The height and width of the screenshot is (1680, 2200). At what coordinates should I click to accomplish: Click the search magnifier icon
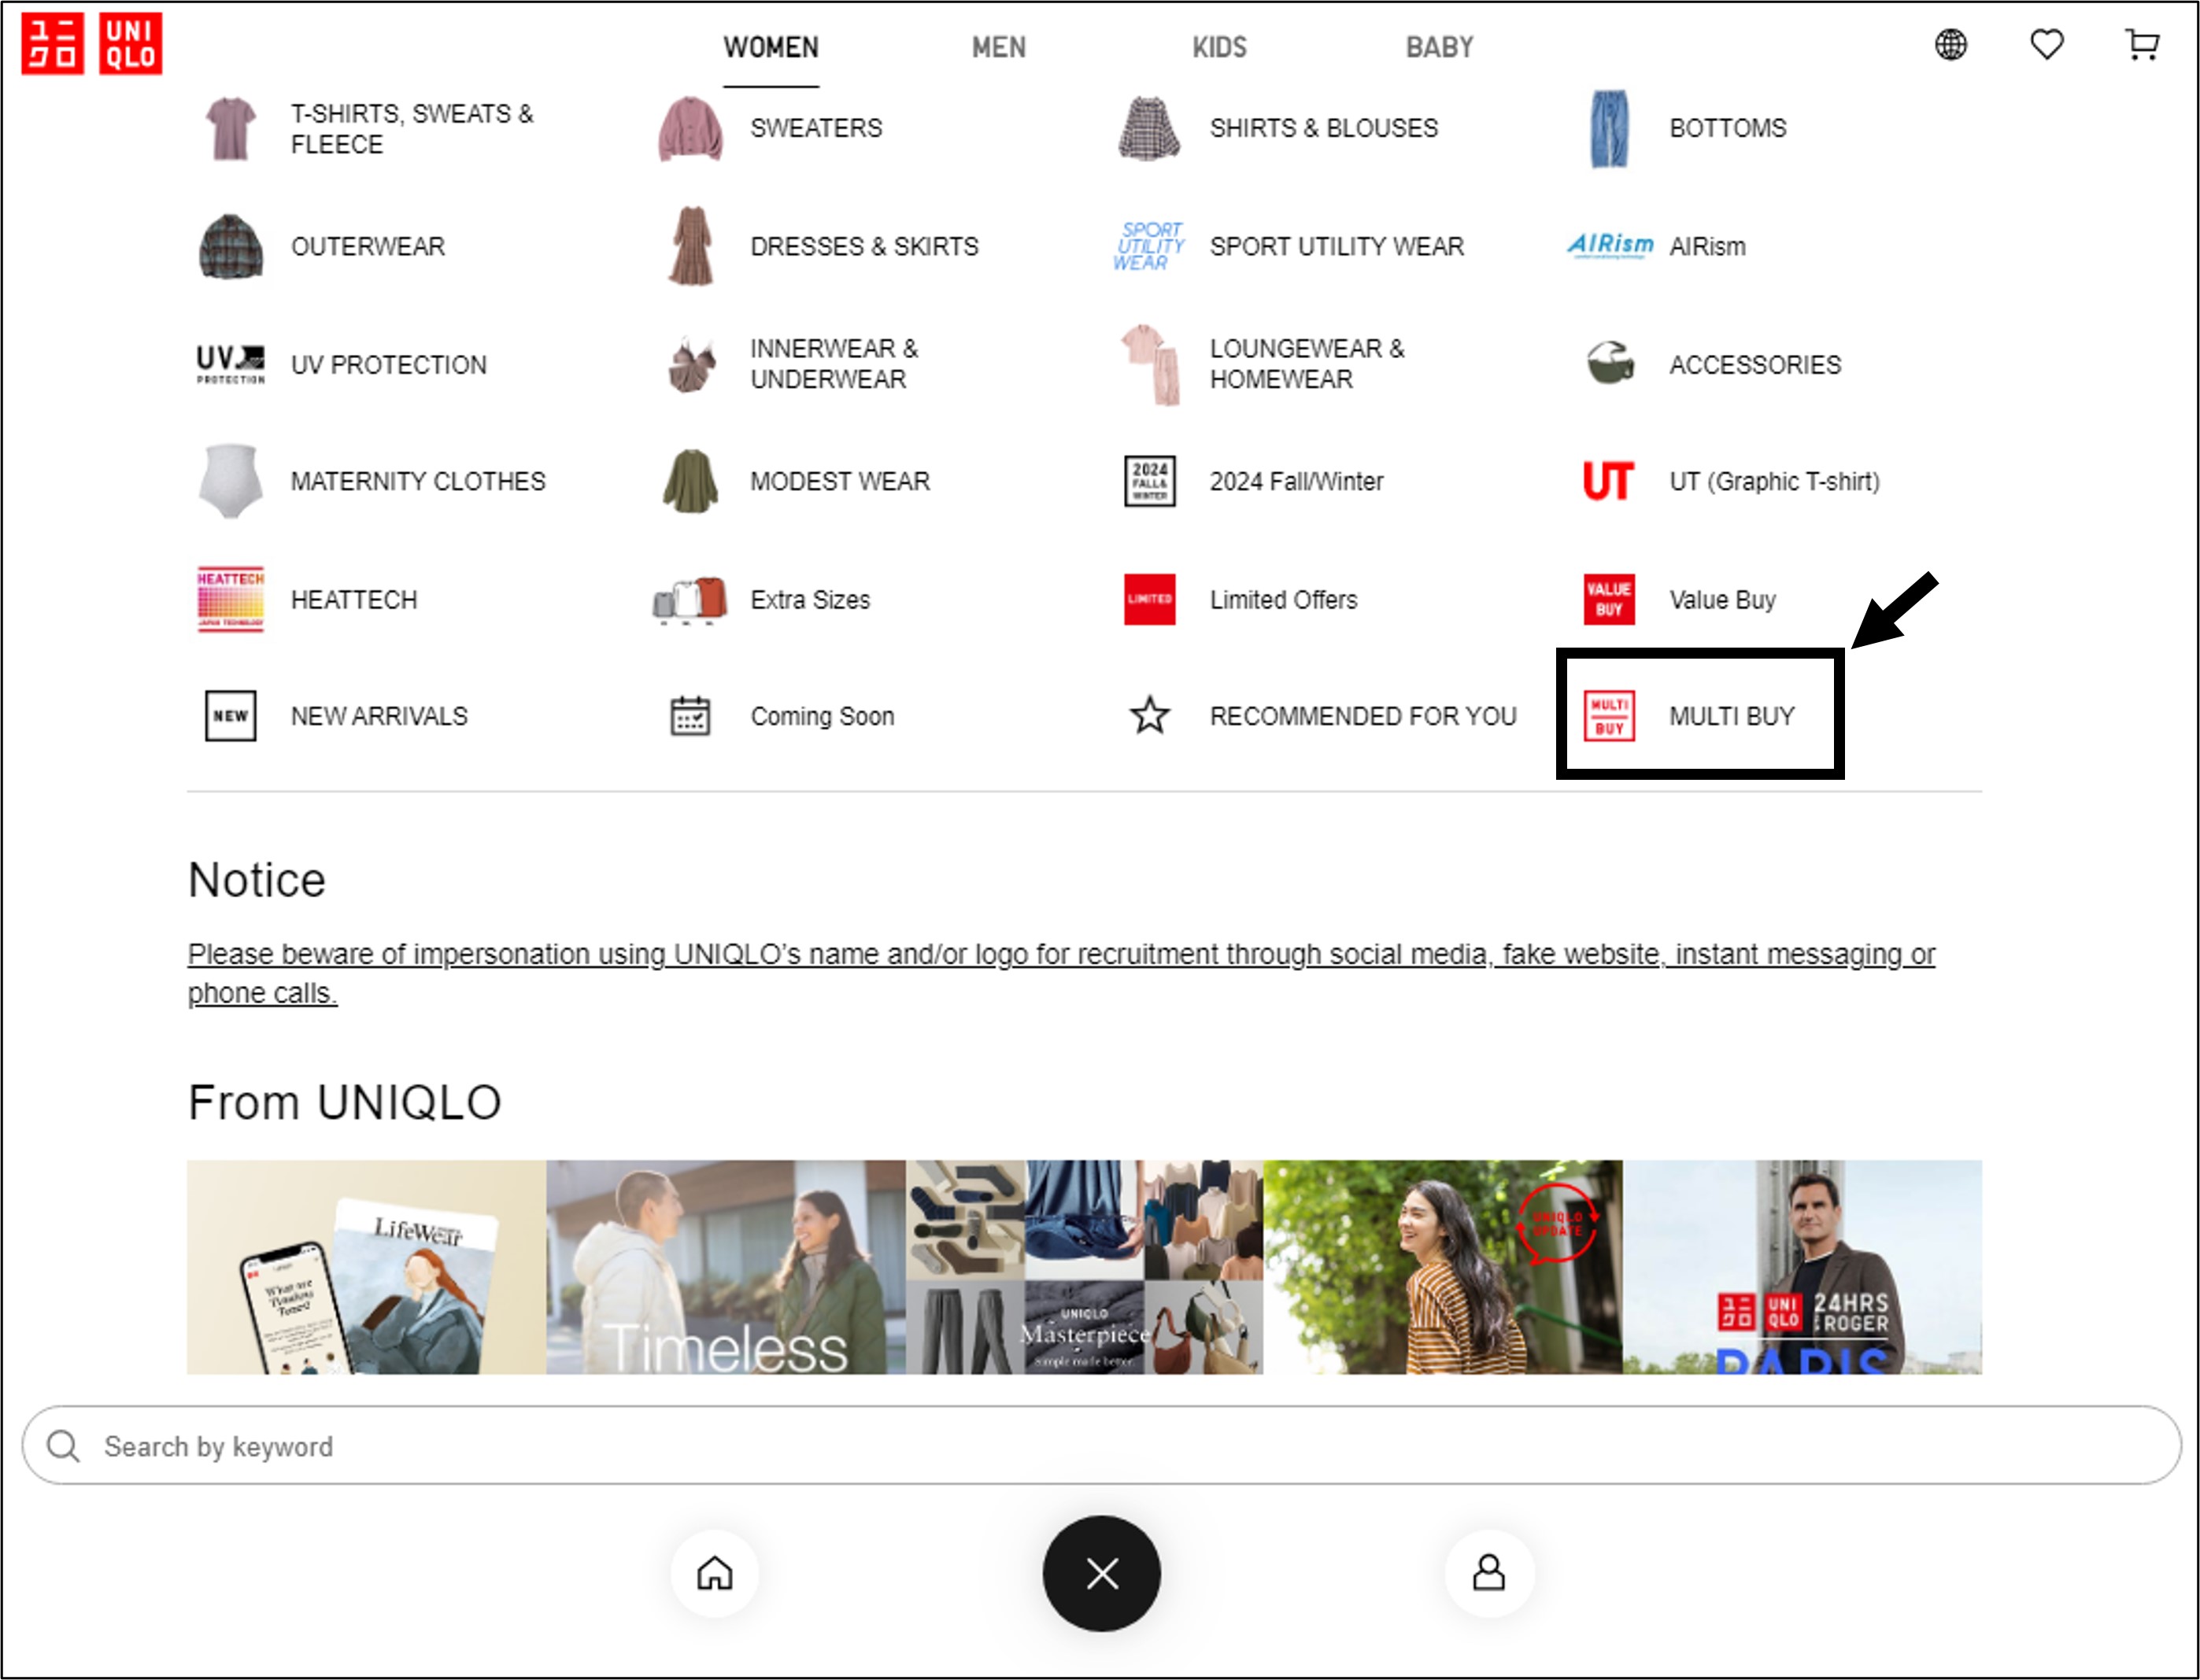63,1446
